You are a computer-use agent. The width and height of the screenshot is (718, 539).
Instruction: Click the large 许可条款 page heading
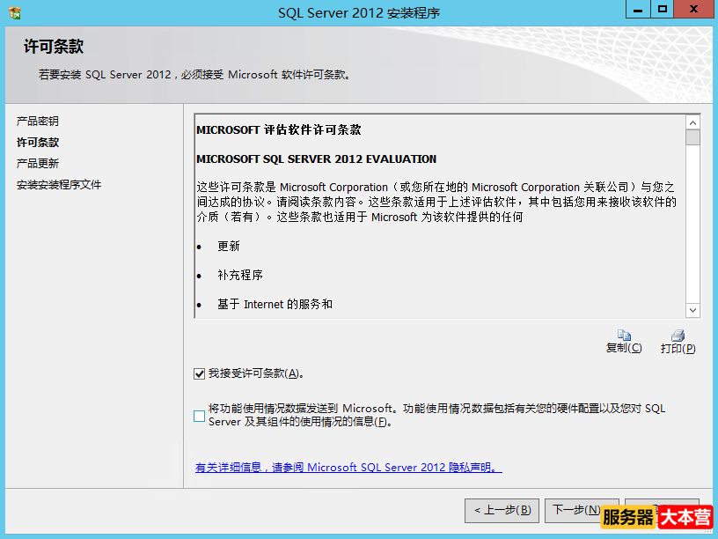[54, 47]
